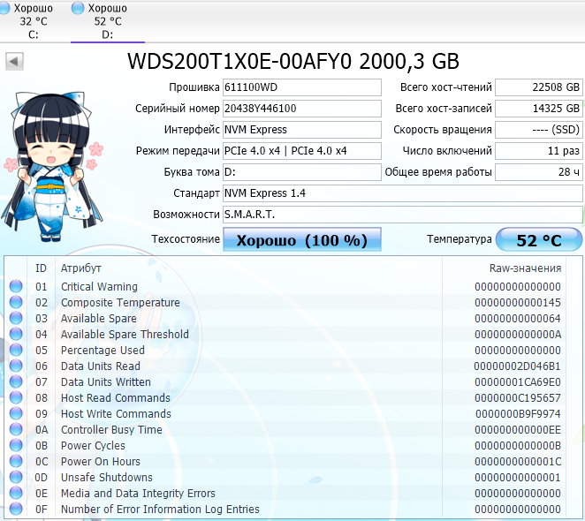Image resolution: width=585 pixels, height=521 pixels.
Task: Click the Хорошо (100 %) health status button
Action: (x=302, y=240)
